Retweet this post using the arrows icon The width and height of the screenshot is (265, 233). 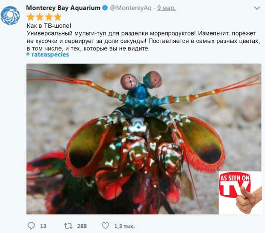68,226
